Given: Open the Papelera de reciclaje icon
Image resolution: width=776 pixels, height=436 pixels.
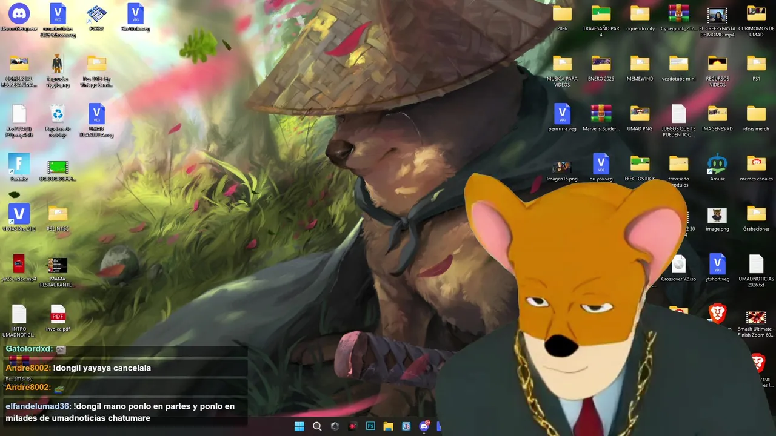Looking at the screenshot, I should pos(58,114).
